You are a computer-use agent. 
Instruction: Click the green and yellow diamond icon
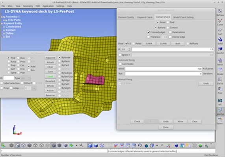click(x=71, y=146)
